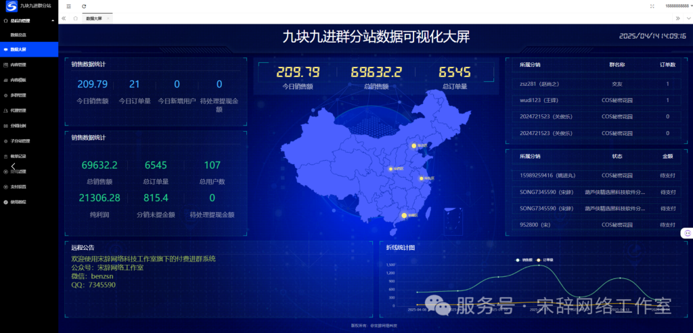Click the 金额 column header
The image size is (693, 333).
point(668,156)
